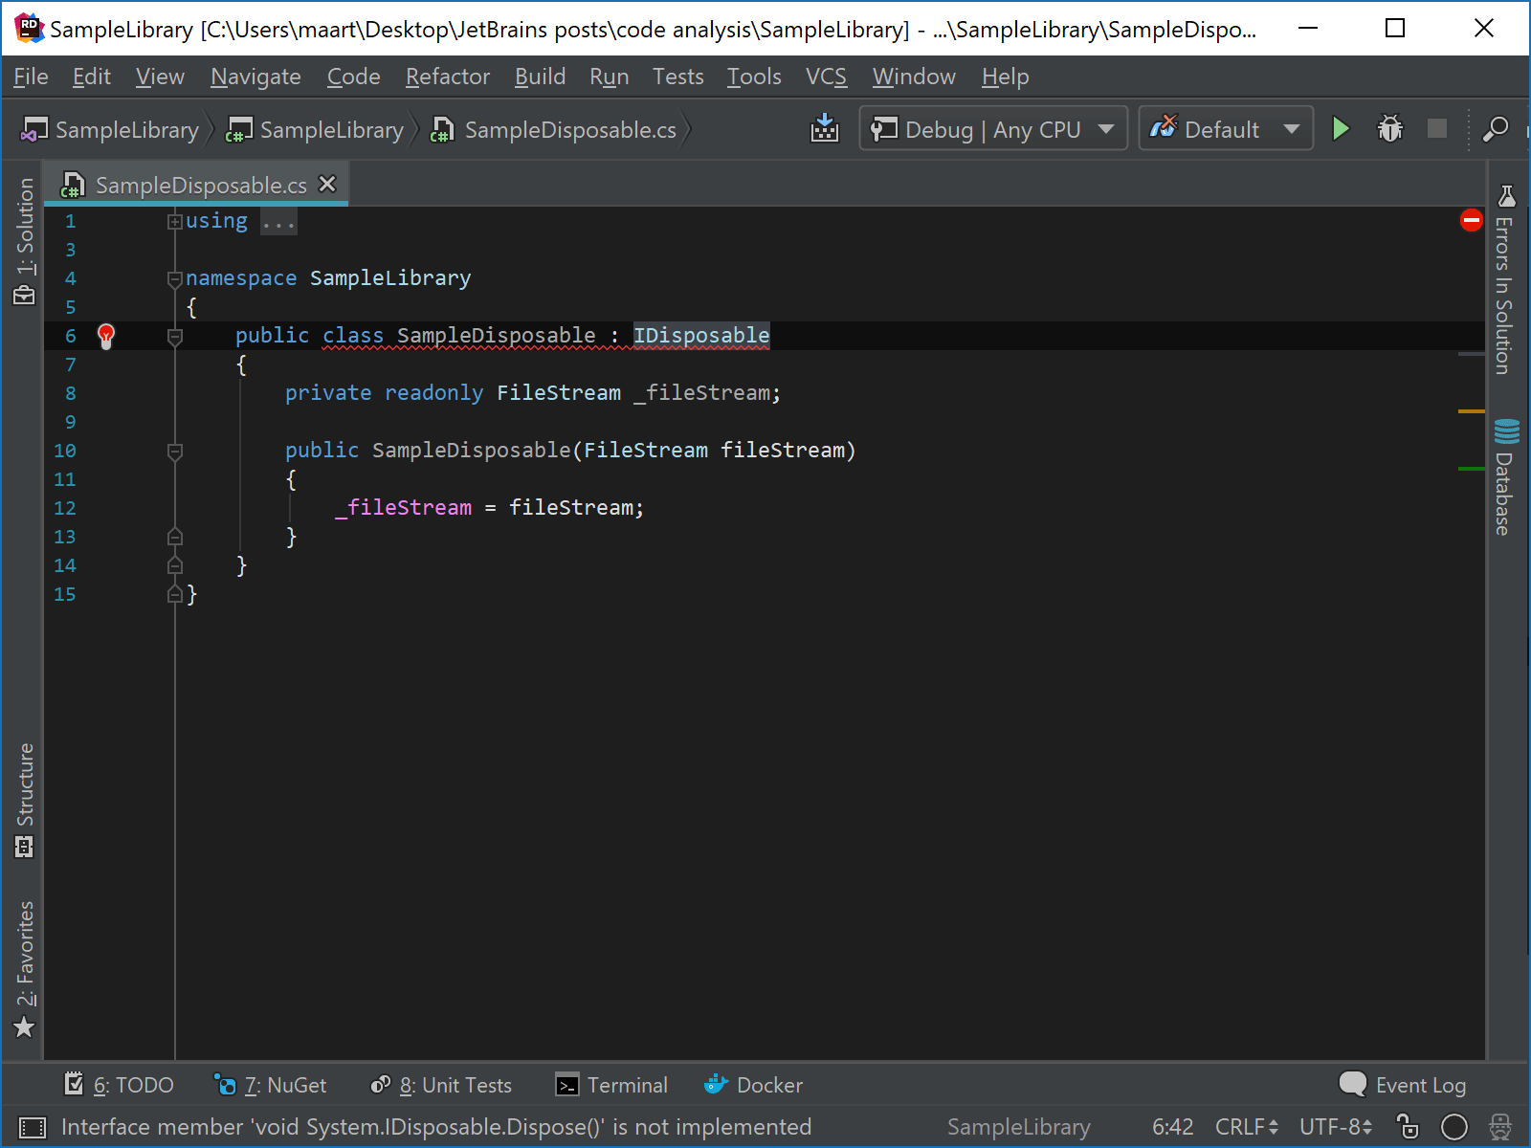Open the Favorites tool window
Viewport: 1531px width, 1148px height.
coord(24,968)
